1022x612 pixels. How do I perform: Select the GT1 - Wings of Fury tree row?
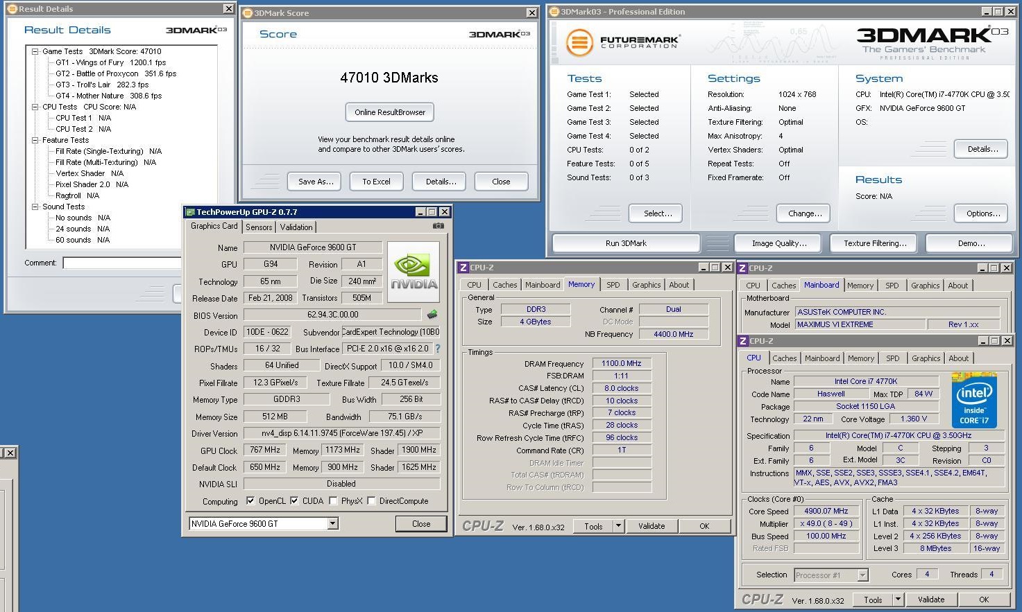click(x=111, y=62)
